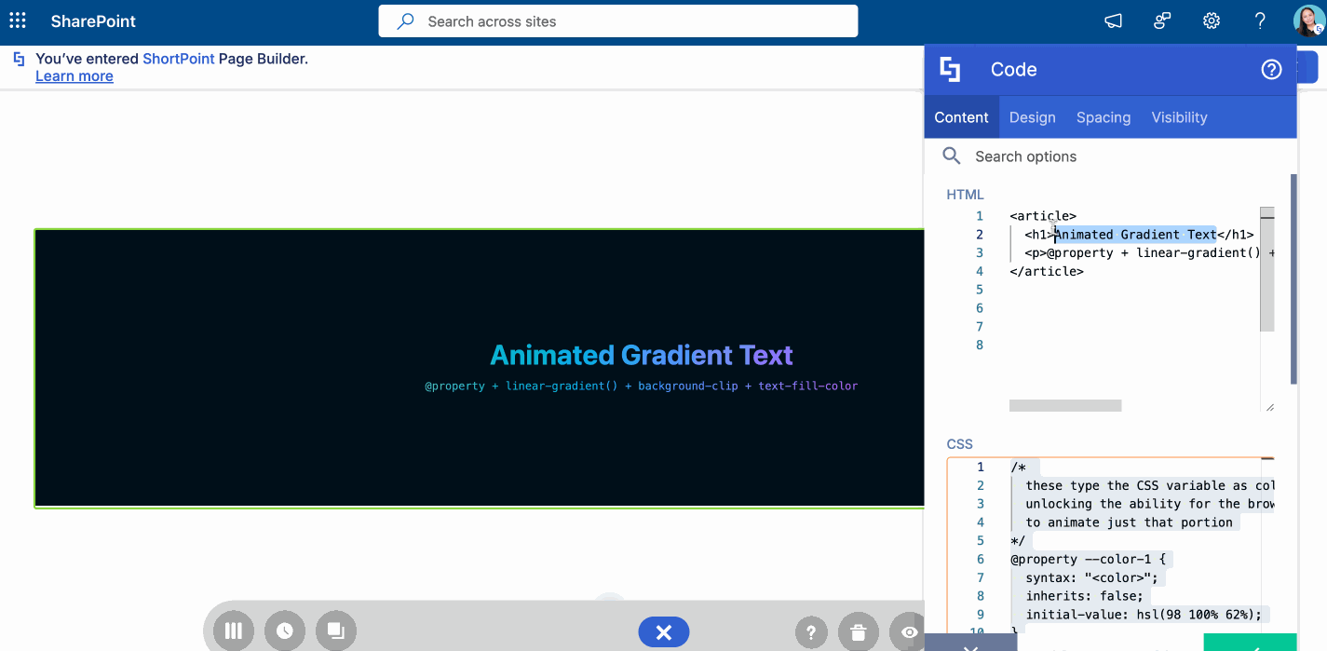Screen dimensions: 1327x651
Task: Click the CSS line '@property --color-1 {'
Action: tap(1088, 560)
